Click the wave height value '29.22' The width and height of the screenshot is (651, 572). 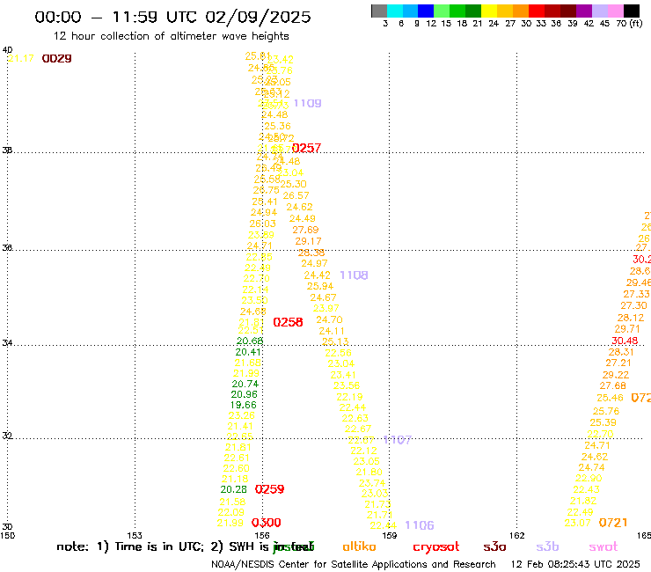click(x=616, y=375)
